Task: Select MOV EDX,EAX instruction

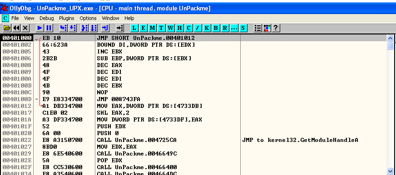Action: tap(116, 147)
